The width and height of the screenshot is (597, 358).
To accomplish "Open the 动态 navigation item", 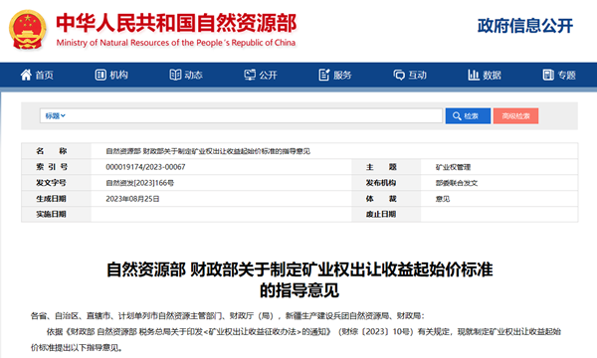I will point(186,75).
